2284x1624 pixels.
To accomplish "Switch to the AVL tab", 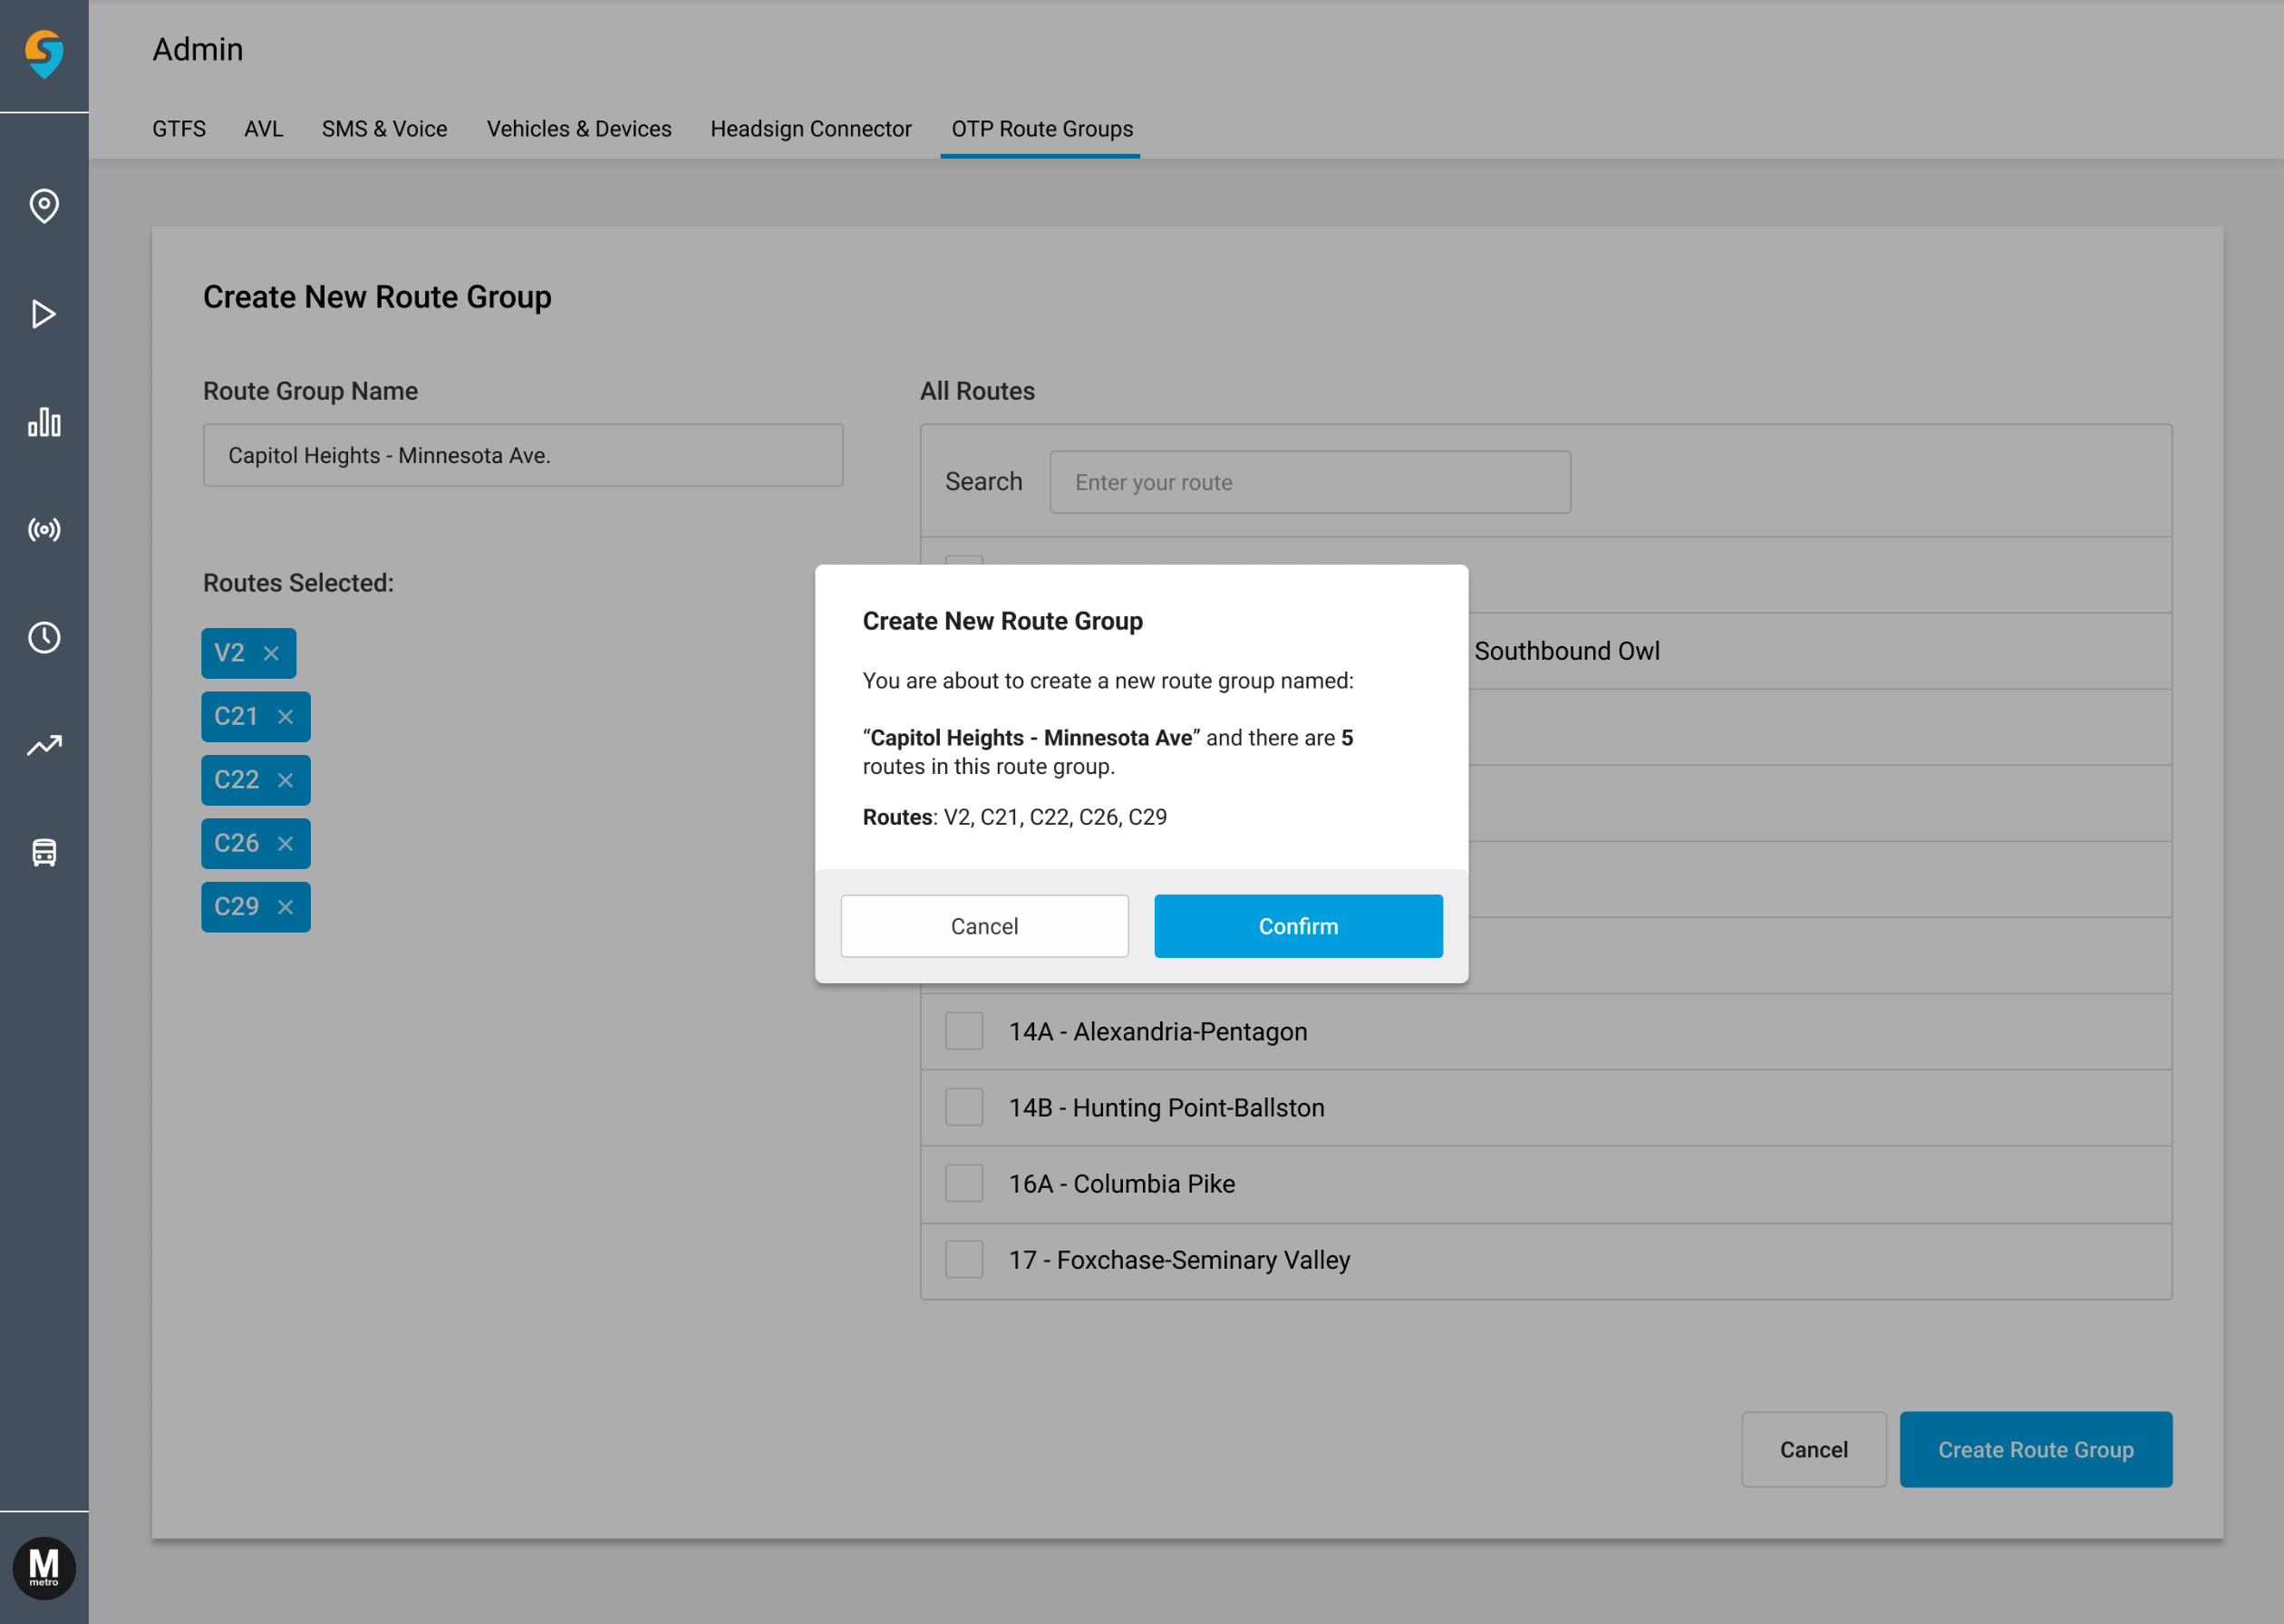I will point(264,129).
